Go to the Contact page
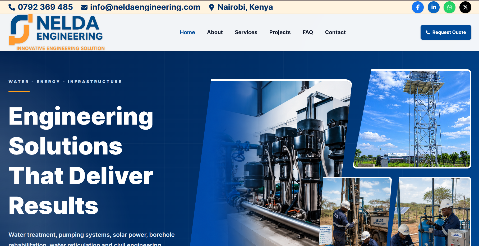 (x=335, y=32)
